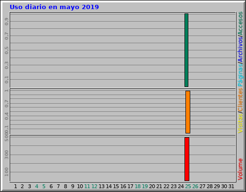The width and height of the screenshot is (246, 192).
Task: Click day 13 on the x-axis
Action: (101, 186)
